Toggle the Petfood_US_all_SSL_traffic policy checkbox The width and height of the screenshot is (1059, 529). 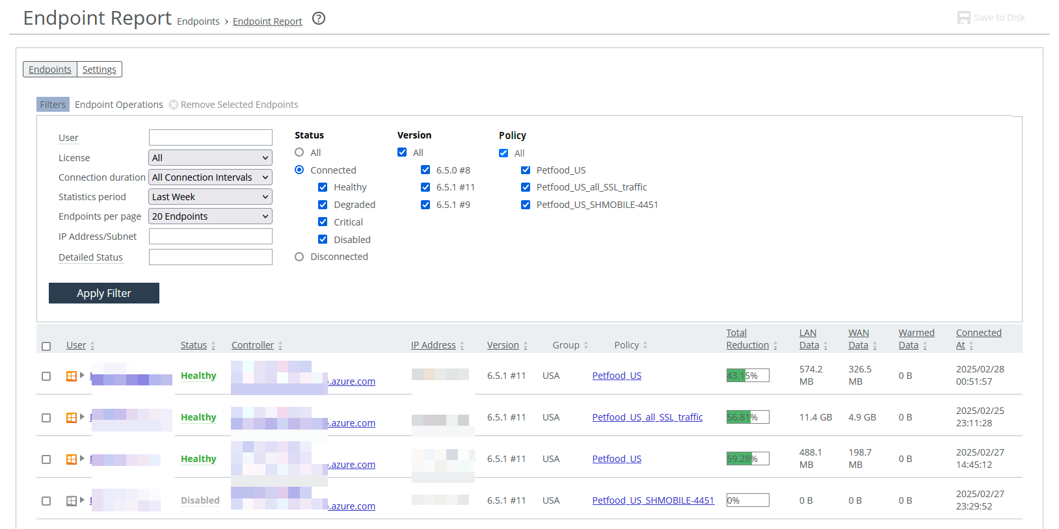526,187
